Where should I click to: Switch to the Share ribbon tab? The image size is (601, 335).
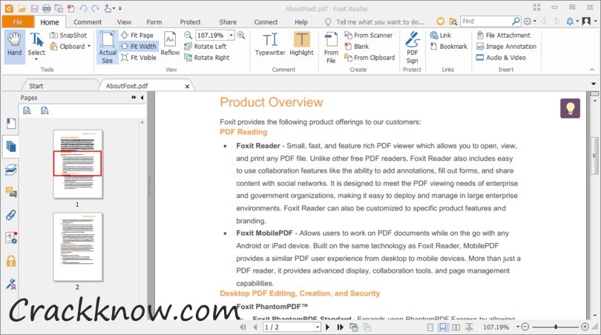228,22
